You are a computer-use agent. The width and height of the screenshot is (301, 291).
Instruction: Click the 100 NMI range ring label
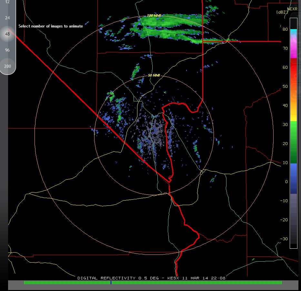coord(154,16)
